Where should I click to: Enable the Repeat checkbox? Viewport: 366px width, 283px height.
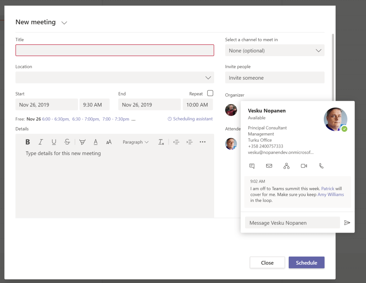click(210, 93)
